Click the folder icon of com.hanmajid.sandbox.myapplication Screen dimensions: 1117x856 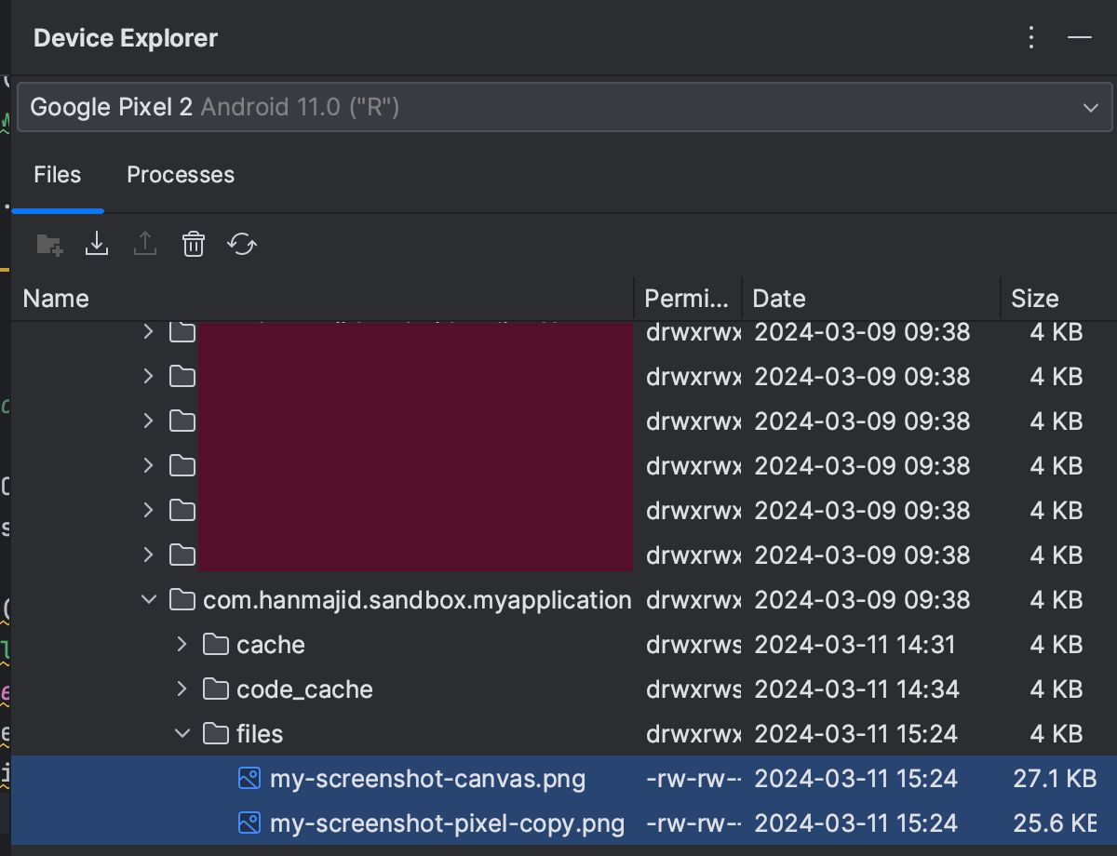point(182,600)
